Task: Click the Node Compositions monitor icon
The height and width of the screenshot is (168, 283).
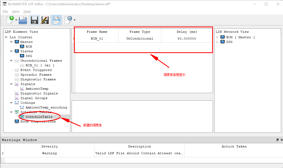Action: pyautogui.click(x=17, y=121)
